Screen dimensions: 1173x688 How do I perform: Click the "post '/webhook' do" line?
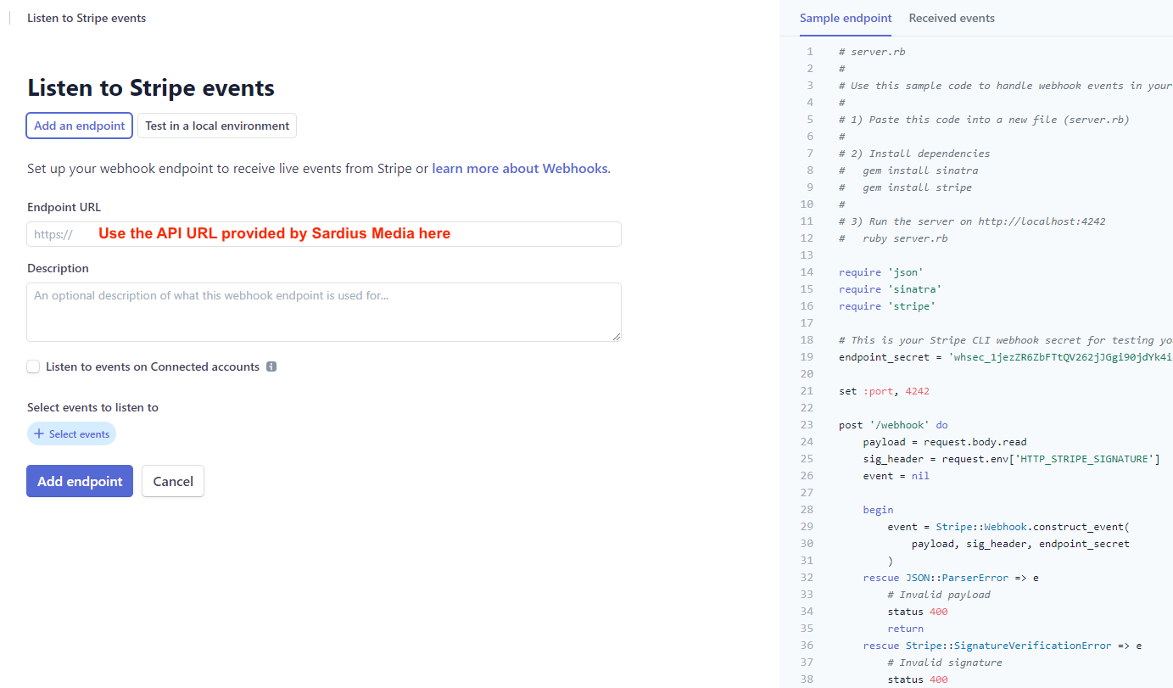[x=893, y=425]
